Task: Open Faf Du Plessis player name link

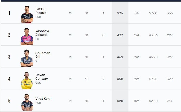Action: [41, 11]
